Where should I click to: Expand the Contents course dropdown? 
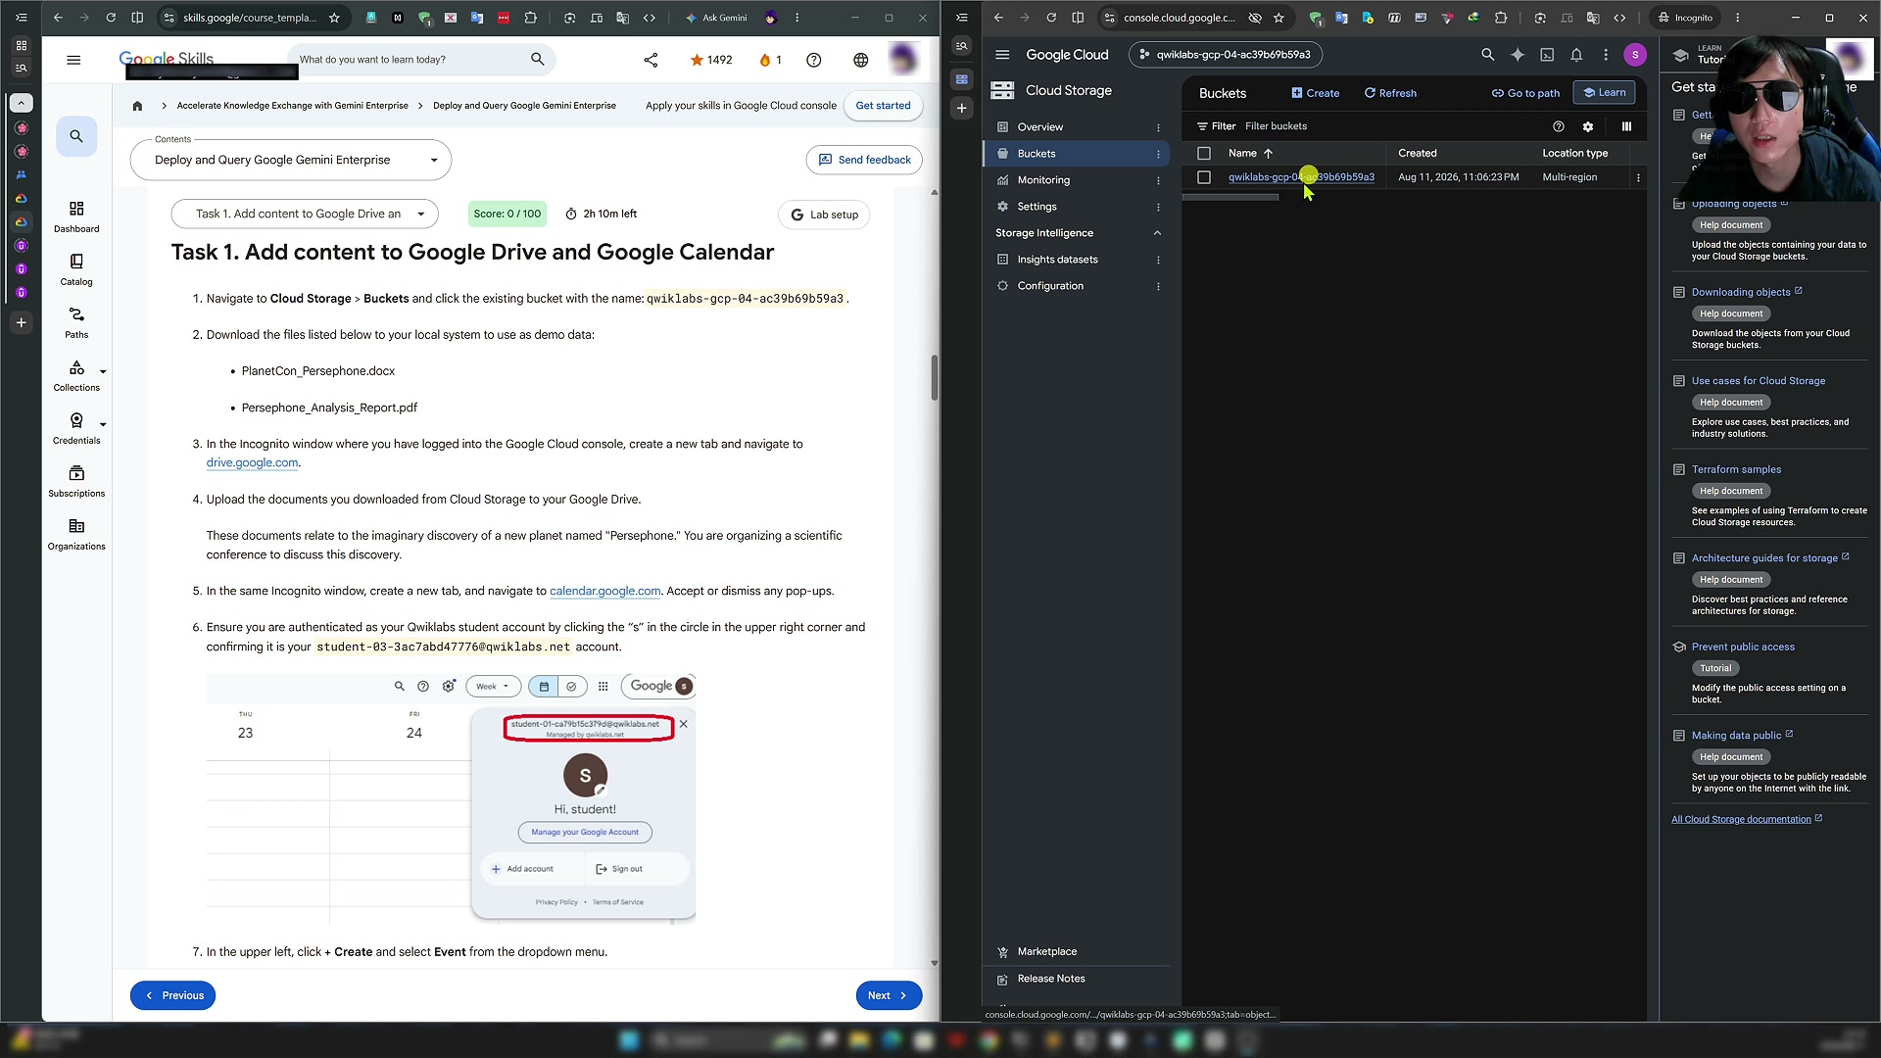(x=291, y=161)
